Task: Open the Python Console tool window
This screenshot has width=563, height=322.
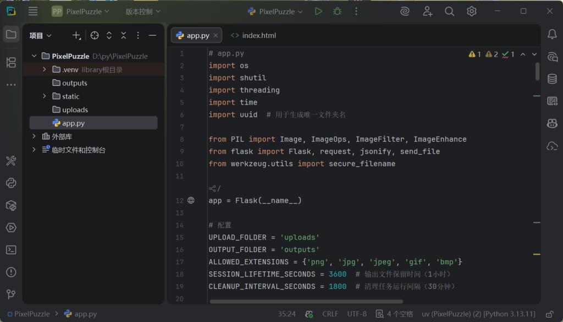Action: click(x=11, y=183)
